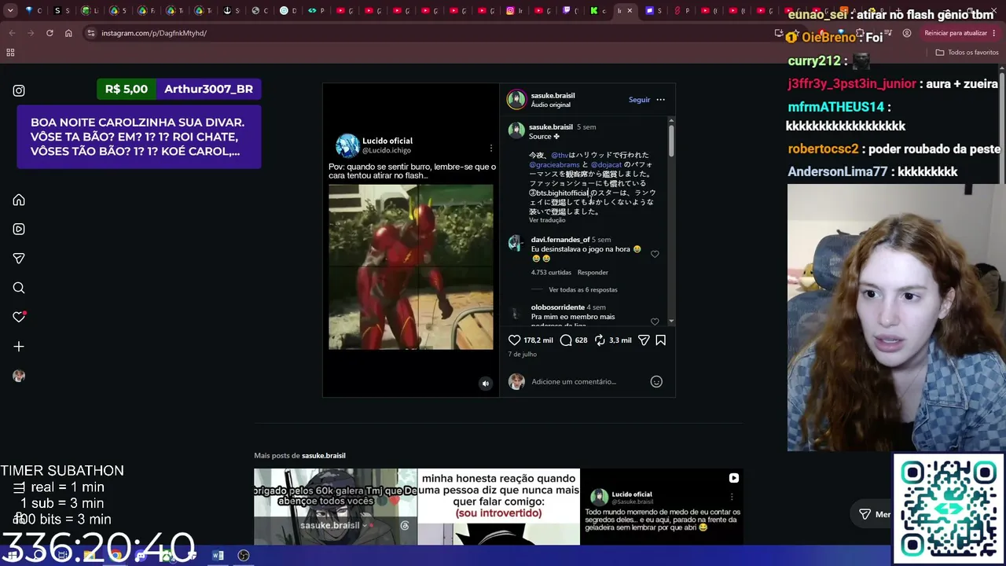The image size is (1006, 566).
Task: Expand Ver todas as 6 respostas
Action: point(583,290)
